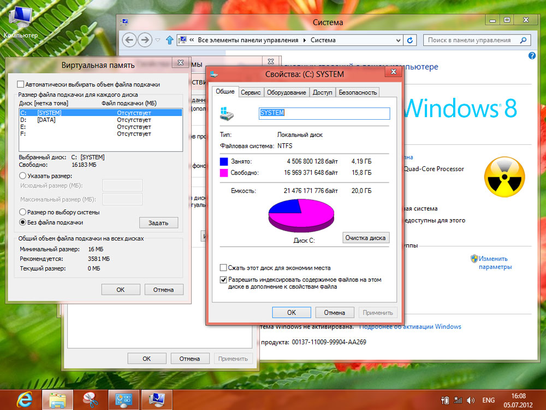Image resolution: width=546 pixels, height=410 pixels.
Task: Select the 'Размер по выбору системы' radio button
Action: [x=23, y=212]
